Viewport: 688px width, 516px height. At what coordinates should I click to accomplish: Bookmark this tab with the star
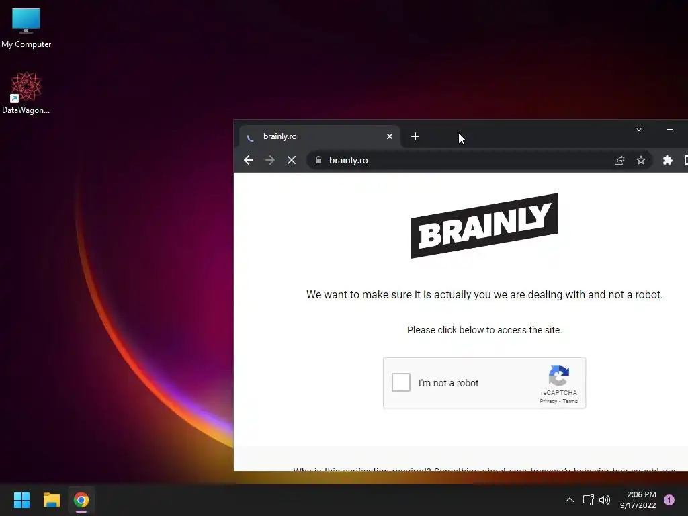(640, 160)
